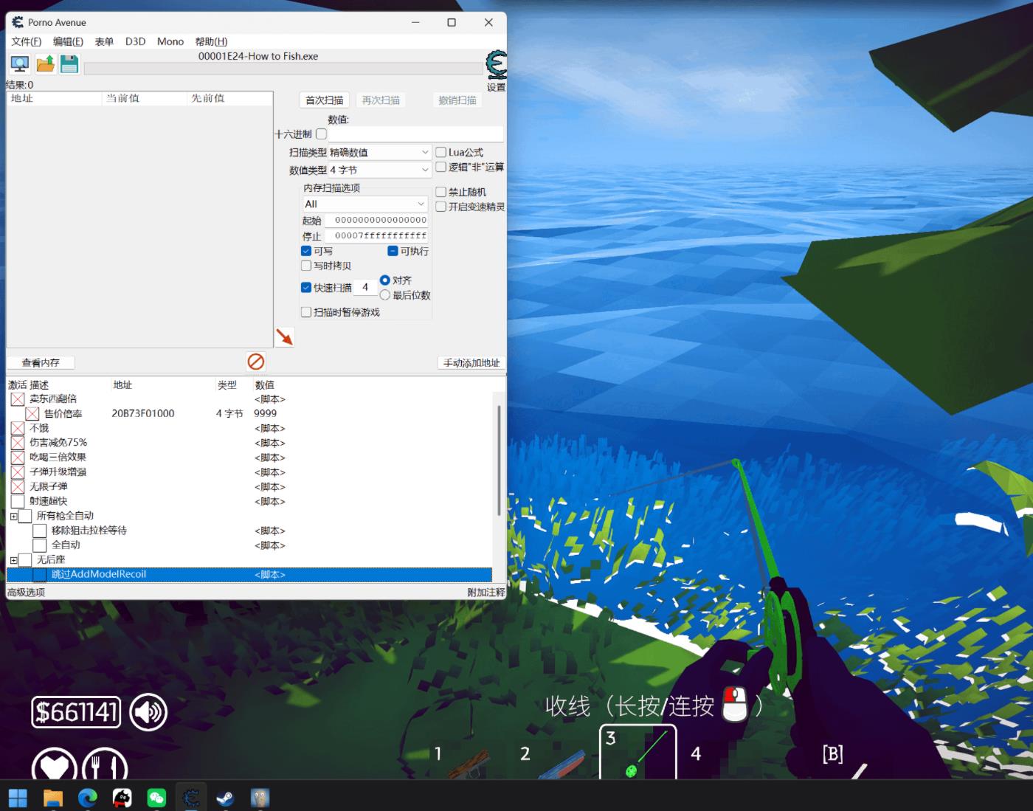Deactivate the 不饿 script checkbox

click(x=18, y=428)
